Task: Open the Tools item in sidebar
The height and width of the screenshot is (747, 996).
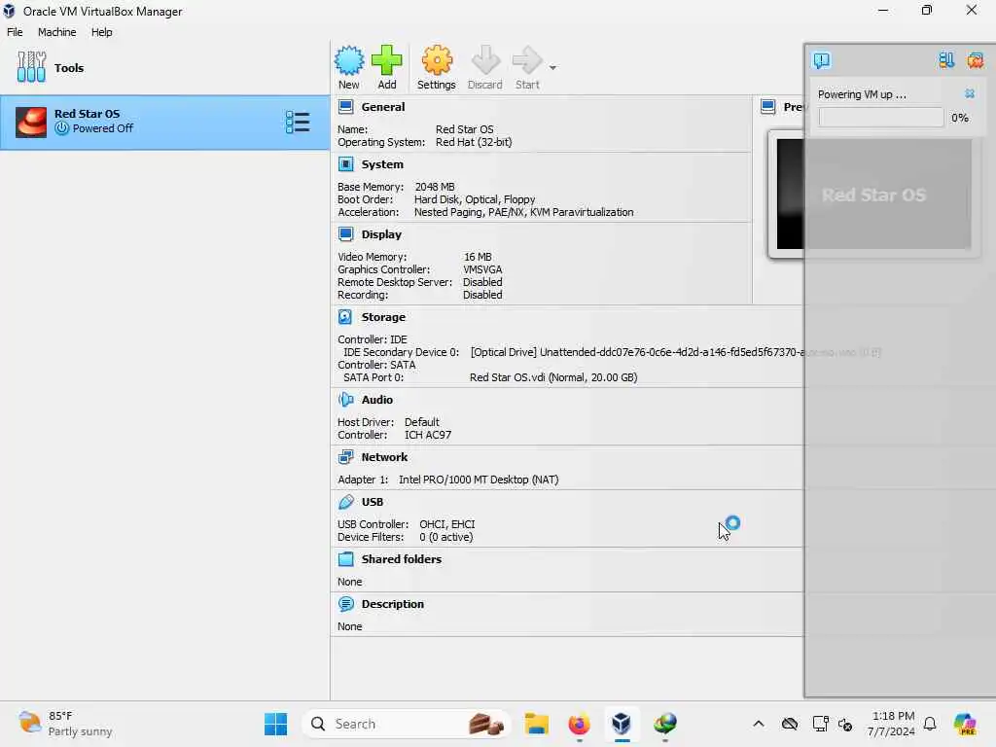Action: coord(164,67)
